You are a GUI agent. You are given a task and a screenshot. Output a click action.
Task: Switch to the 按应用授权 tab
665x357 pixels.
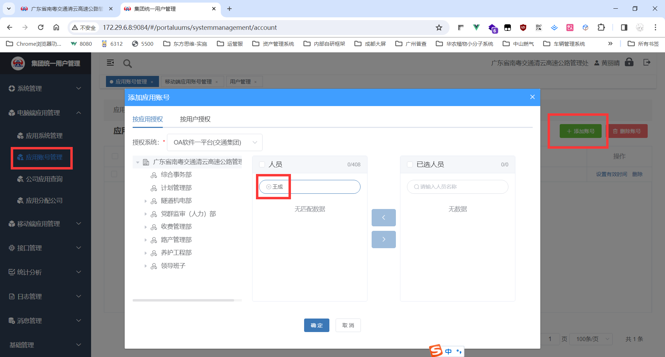click(x=148, y=119)
